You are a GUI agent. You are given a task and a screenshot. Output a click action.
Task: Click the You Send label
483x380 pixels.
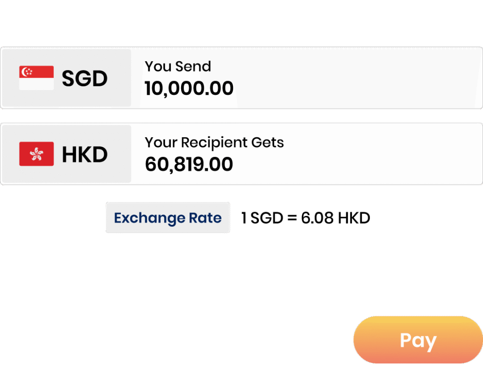click(178, 66)
